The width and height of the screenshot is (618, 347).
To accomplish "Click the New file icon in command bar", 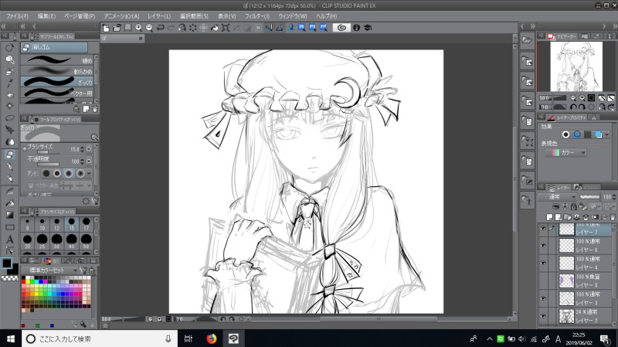I will click(x=106, y=28).
